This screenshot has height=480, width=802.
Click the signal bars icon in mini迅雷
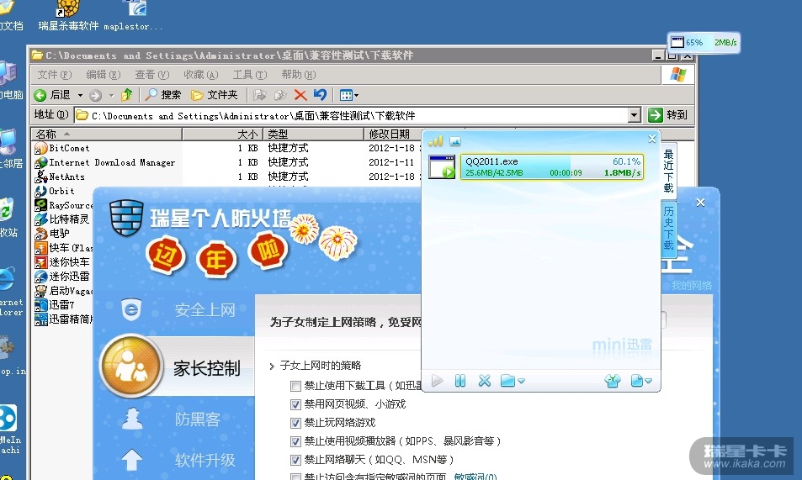pyautogui.click(x=435, y=140)
